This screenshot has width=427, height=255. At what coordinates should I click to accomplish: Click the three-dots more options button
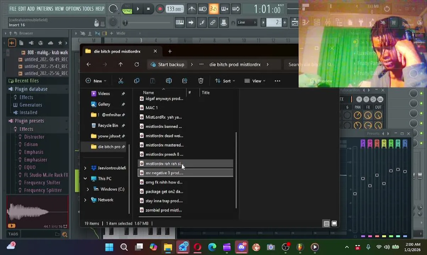coord(277,81)
